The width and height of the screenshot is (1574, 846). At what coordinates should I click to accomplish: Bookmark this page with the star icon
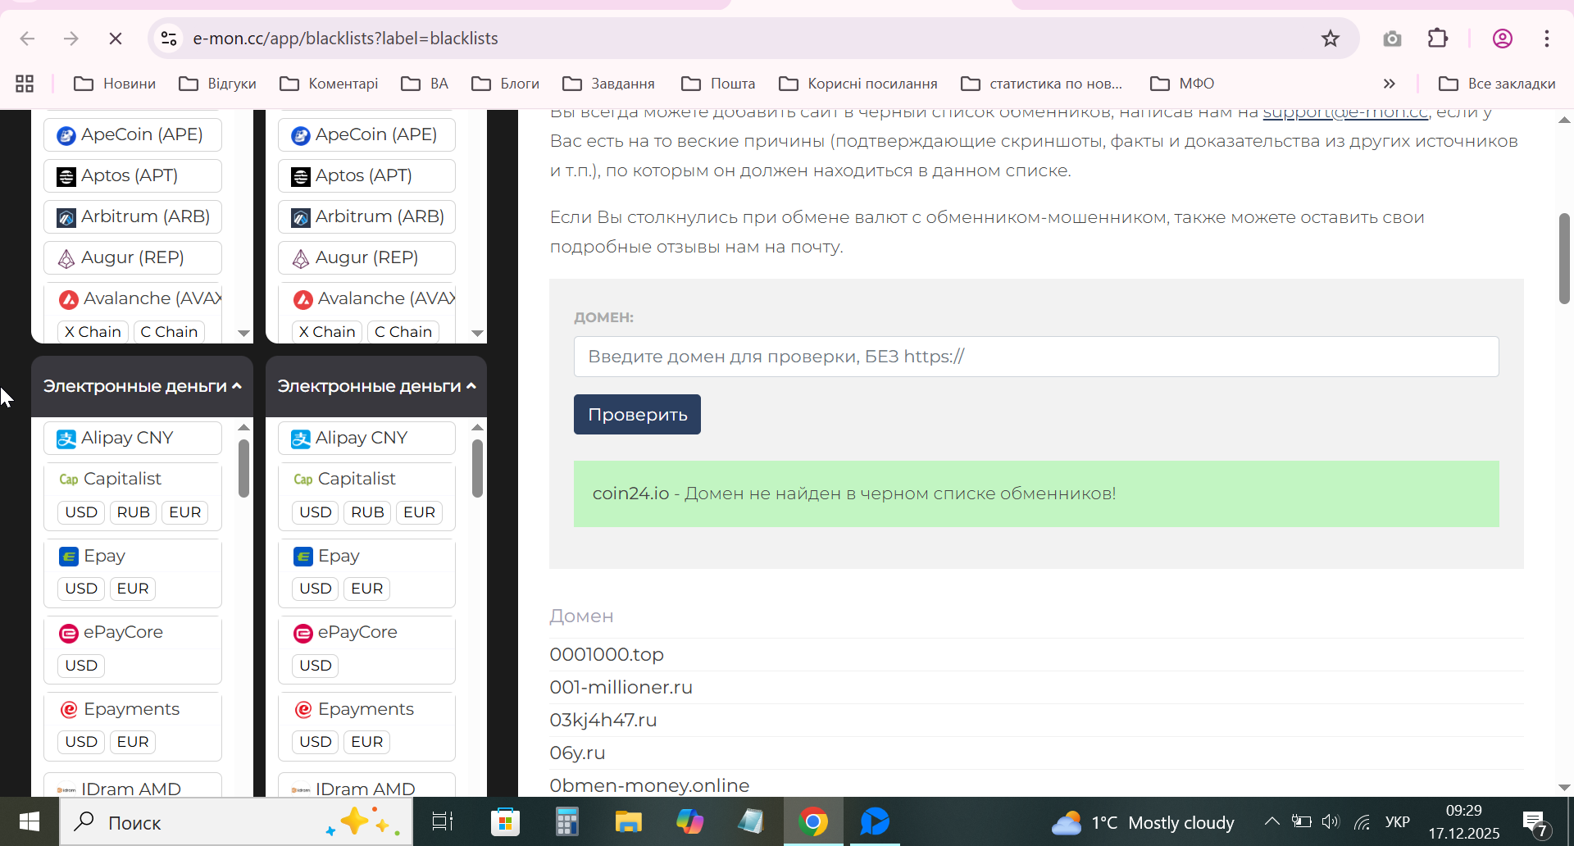[1330, 39]
